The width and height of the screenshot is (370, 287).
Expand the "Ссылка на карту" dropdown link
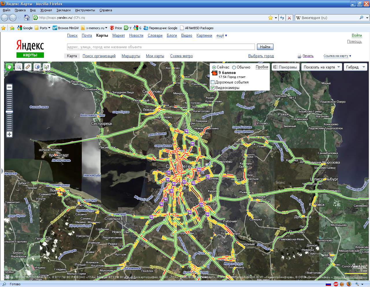coord(337,56)
